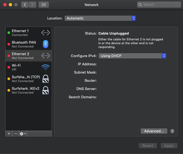Go back to previous preference pane

25,5
